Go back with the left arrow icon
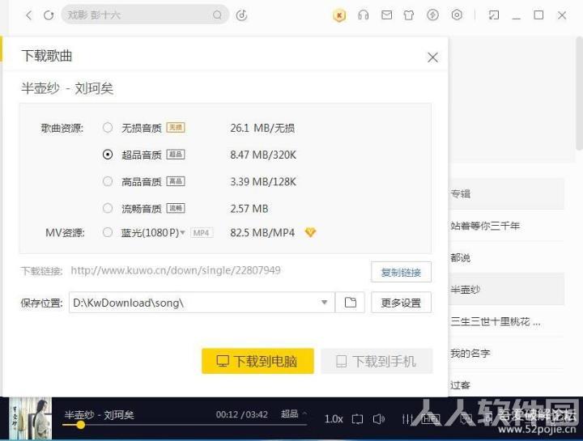This screenshot has height=441, width=583. pos(28,15)
